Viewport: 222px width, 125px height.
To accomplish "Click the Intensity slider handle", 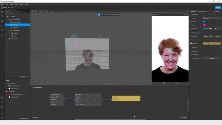I will [x=211, y=28].
